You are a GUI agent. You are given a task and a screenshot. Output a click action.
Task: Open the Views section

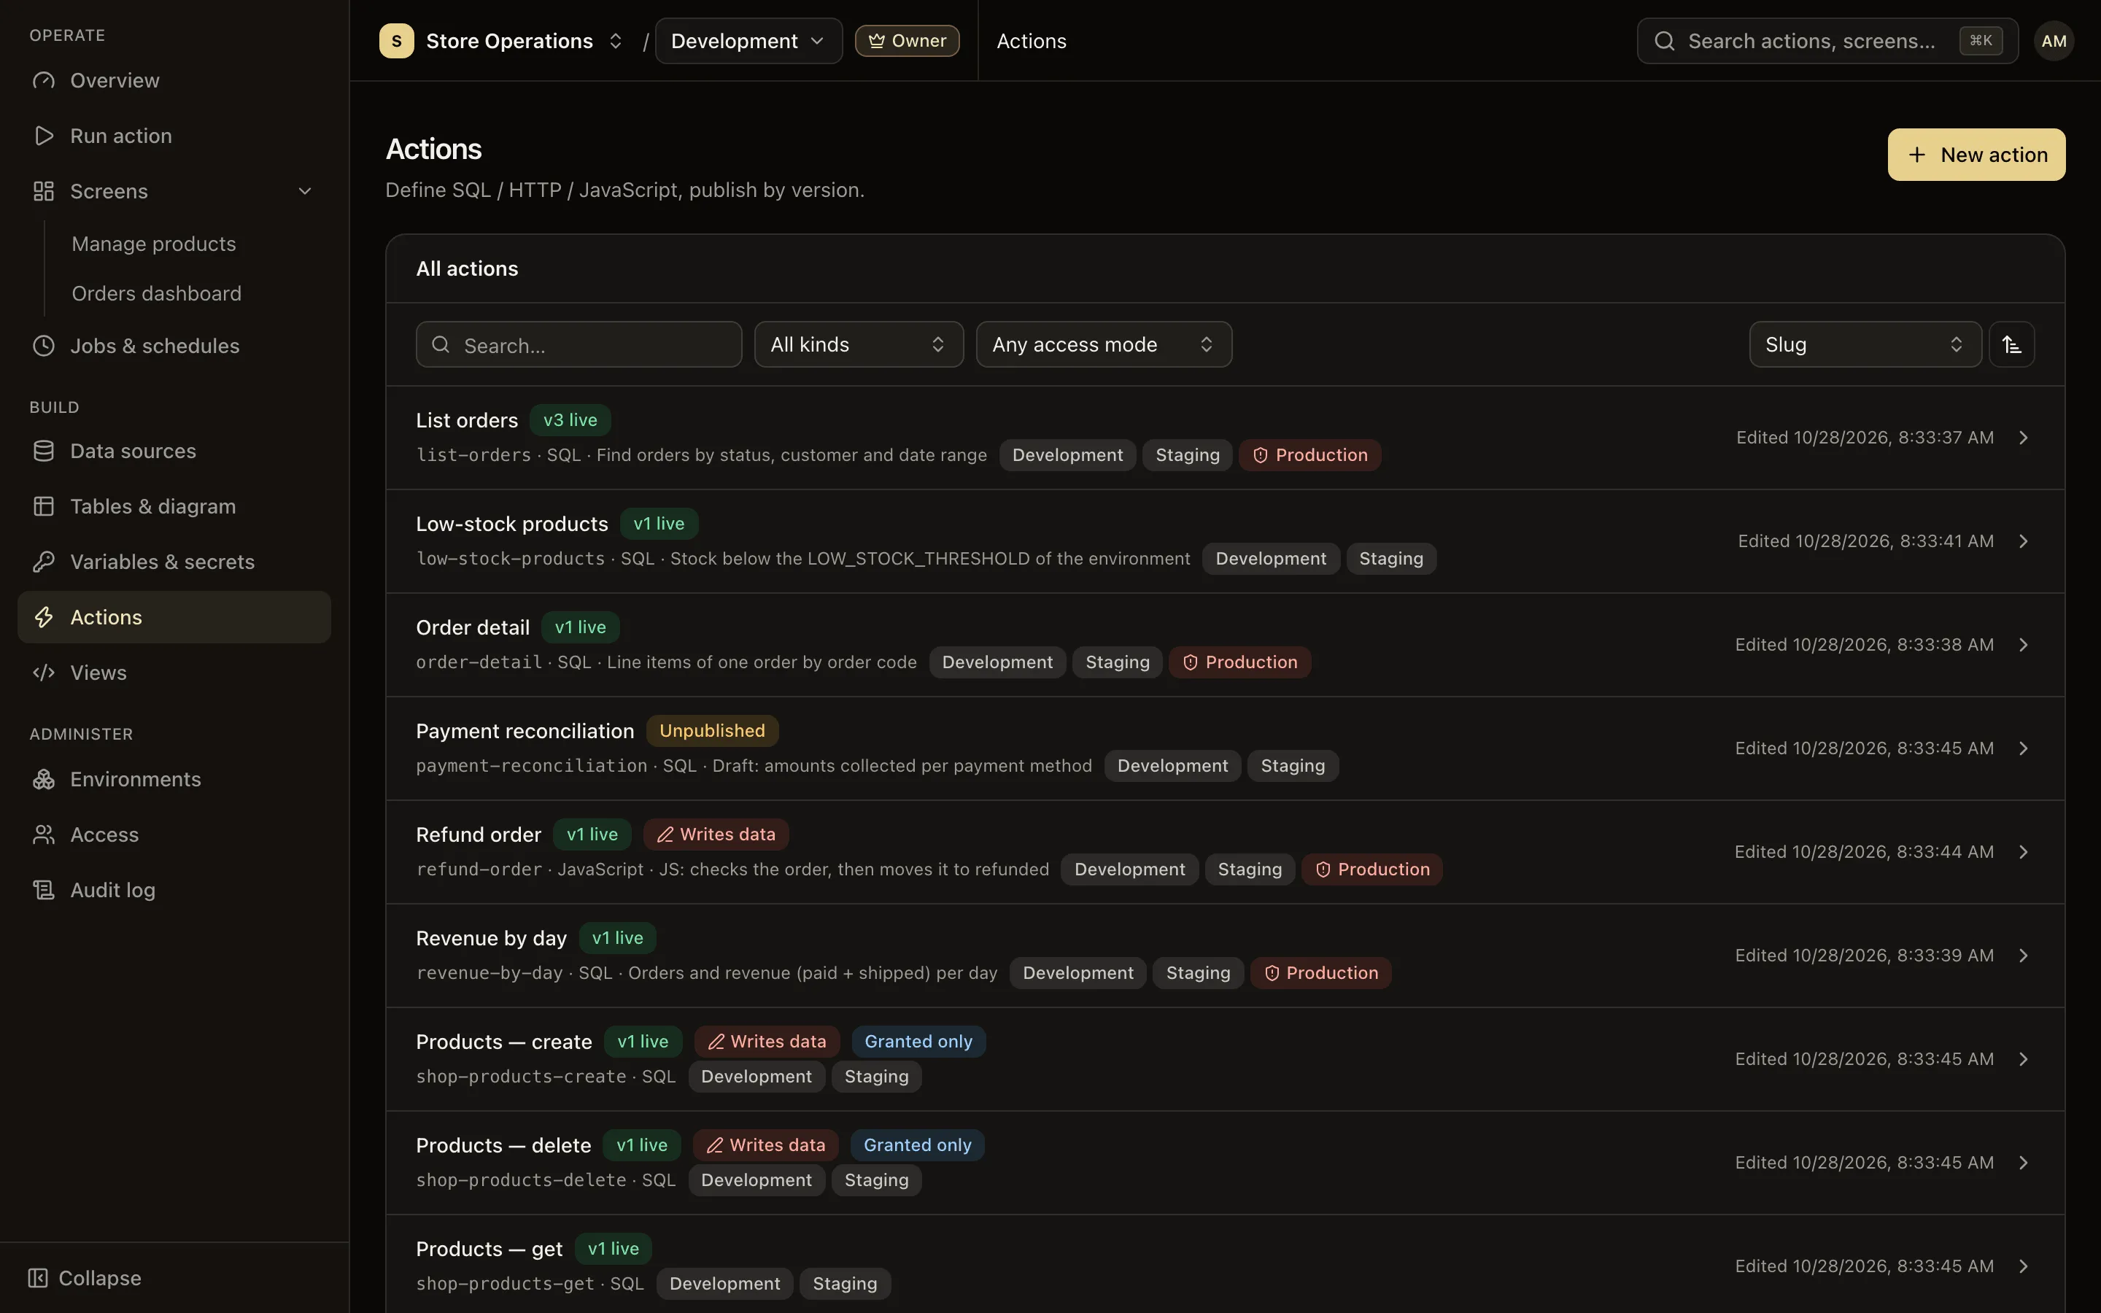click(174, 672)
